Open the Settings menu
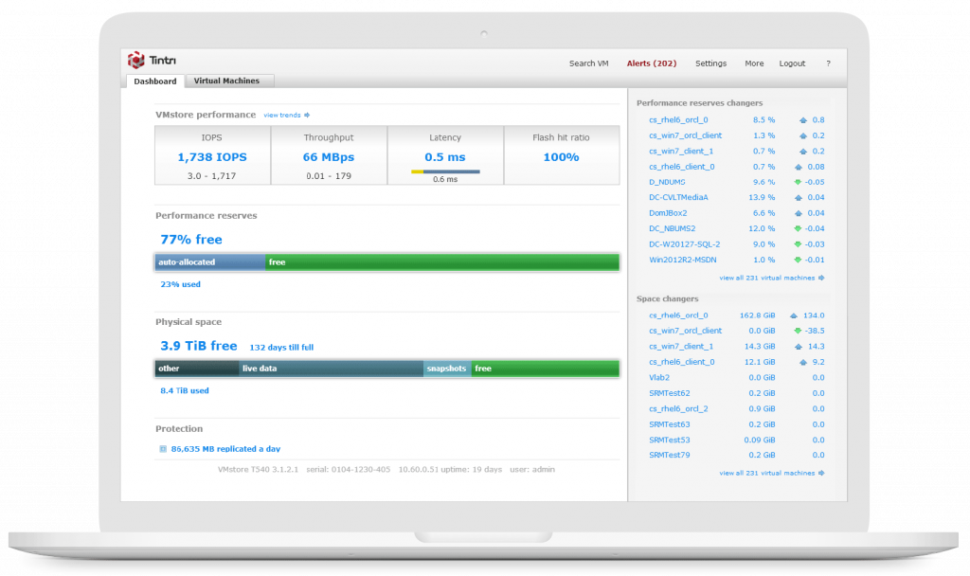Screen dimensions: 970x576 (710, 63)
